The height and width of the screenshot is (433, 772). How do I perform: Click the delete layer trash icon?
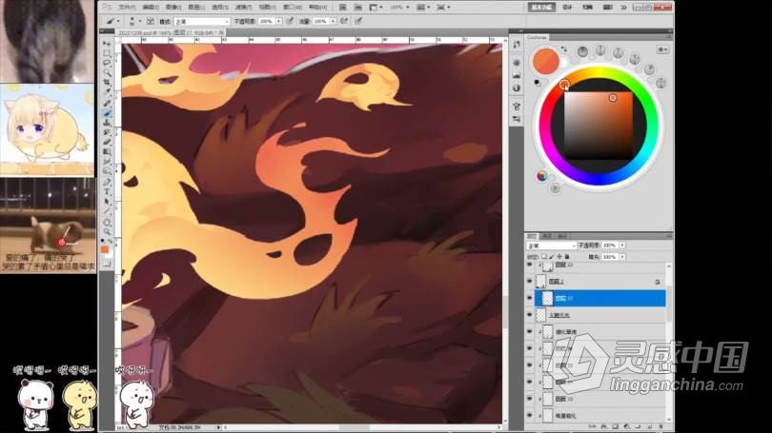(x=660, y=426)
